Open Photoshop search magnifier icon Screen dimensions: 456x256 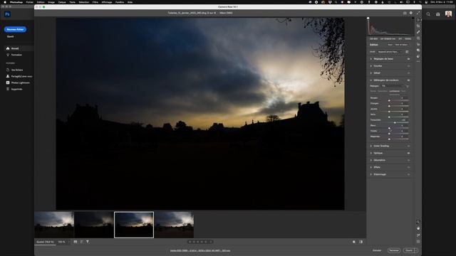[x=428, y=14]
